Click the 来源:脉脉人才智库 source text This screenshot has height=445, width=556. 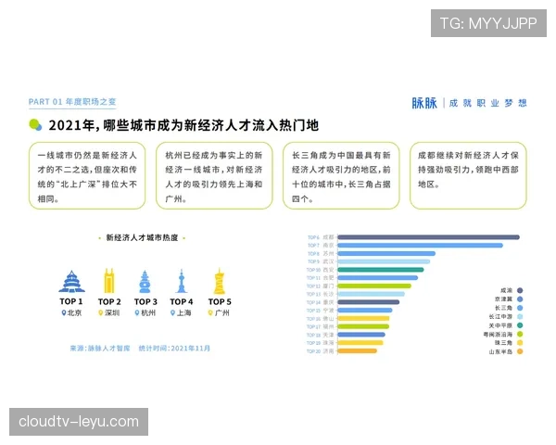[100, 349]
